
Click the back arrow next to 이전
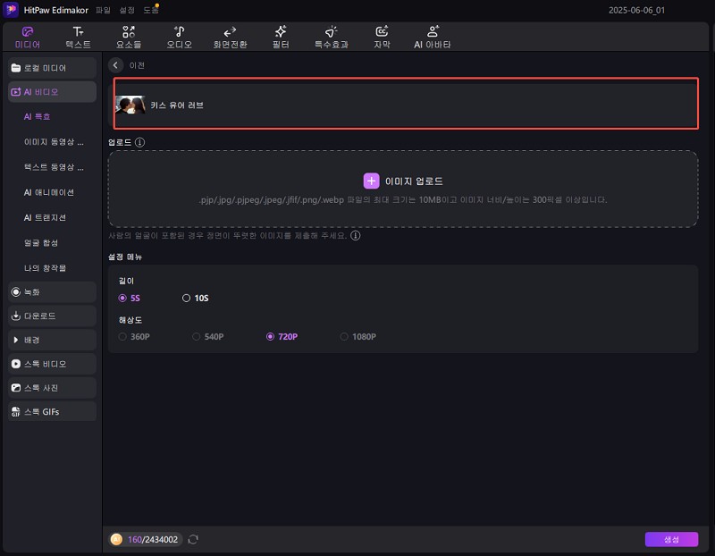(116, 65)
